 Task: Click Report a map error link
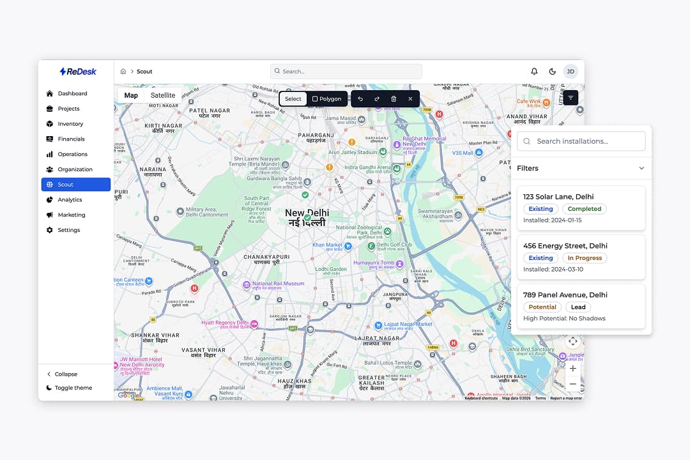(x=566, y=399)
